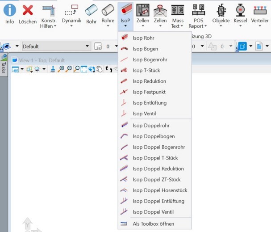
Task: Expand the Konstr. Hilfen dropdown
Action: tap(48, 16)
